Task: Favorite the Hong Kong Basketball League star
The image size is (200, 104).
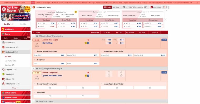Action: coord(37,69)
